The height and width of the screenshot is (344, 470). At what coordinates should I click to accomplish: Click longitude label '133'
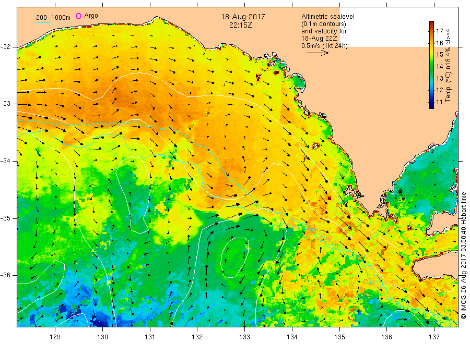pyautogui.click(x=244, y=337)
